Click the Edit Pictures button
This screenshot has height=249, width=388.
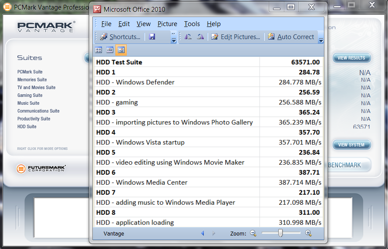coord(236,37)
